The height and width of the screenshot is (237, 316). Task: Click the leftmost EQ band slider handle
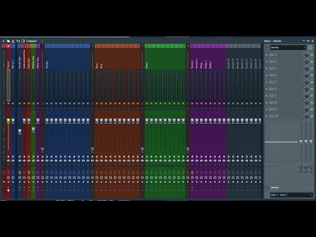point(301,142)
